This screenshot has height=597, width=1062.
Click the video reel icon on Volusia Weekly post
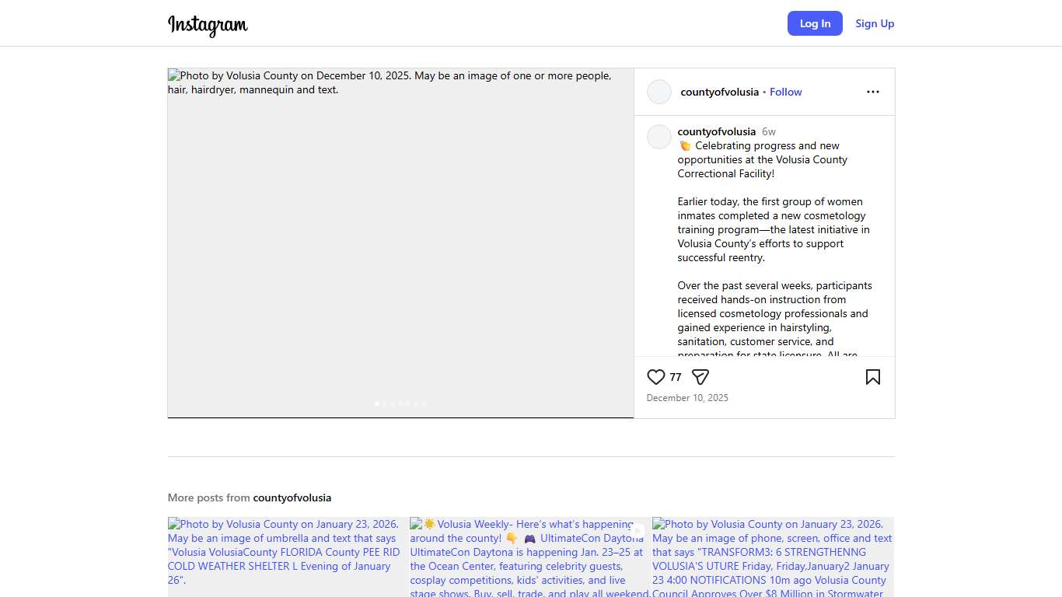pos(638,531)
